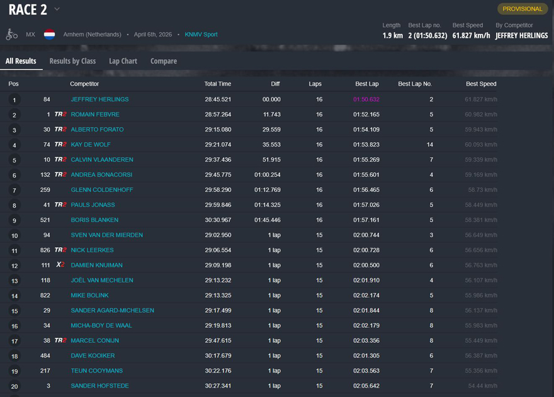The image size is (554, 397).
Task: Open Jeffrey Herlings competitor details
Action: click(x=99, y=99)
